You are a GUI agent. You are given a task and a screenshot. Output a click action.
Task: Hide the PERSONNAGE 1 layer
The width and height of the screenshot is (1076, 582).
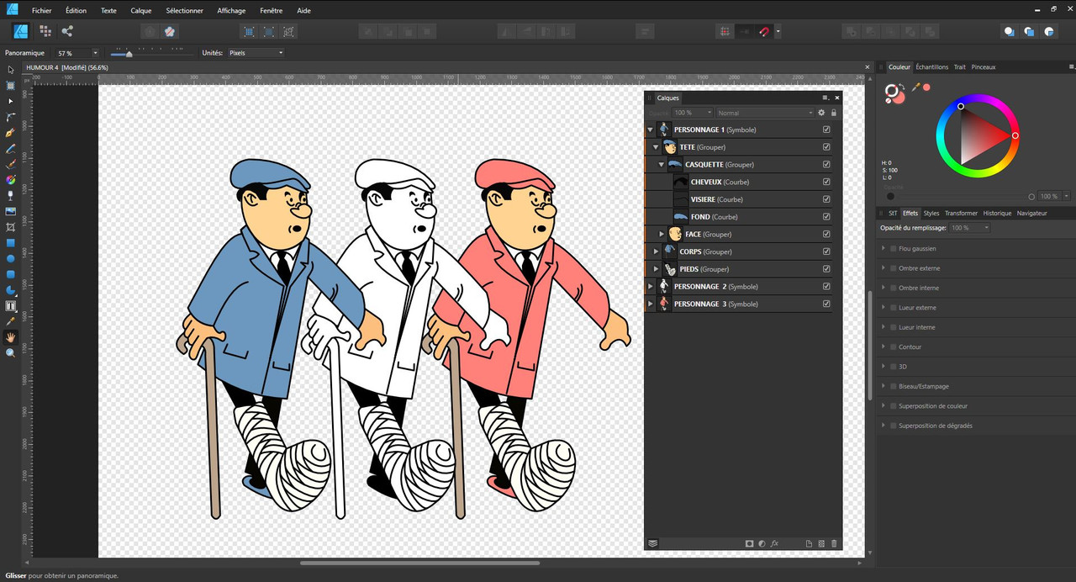(826, 130)
